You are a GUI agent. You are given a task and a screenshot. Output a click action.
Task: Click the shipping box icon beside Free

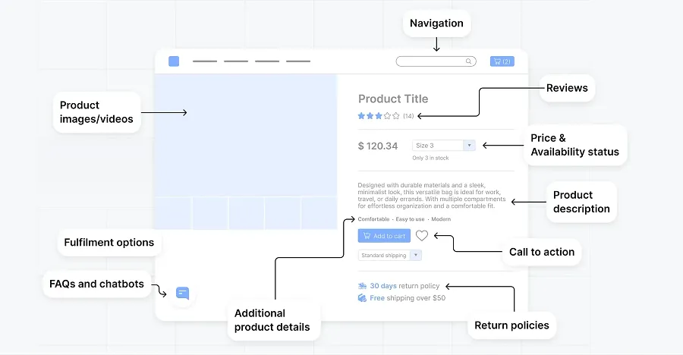362,298
